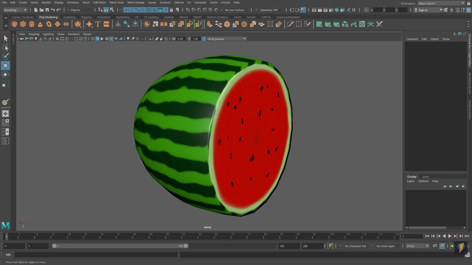Switch to the Sculpting shelf tab
The image size is (472, 265).
coord(69,17)
